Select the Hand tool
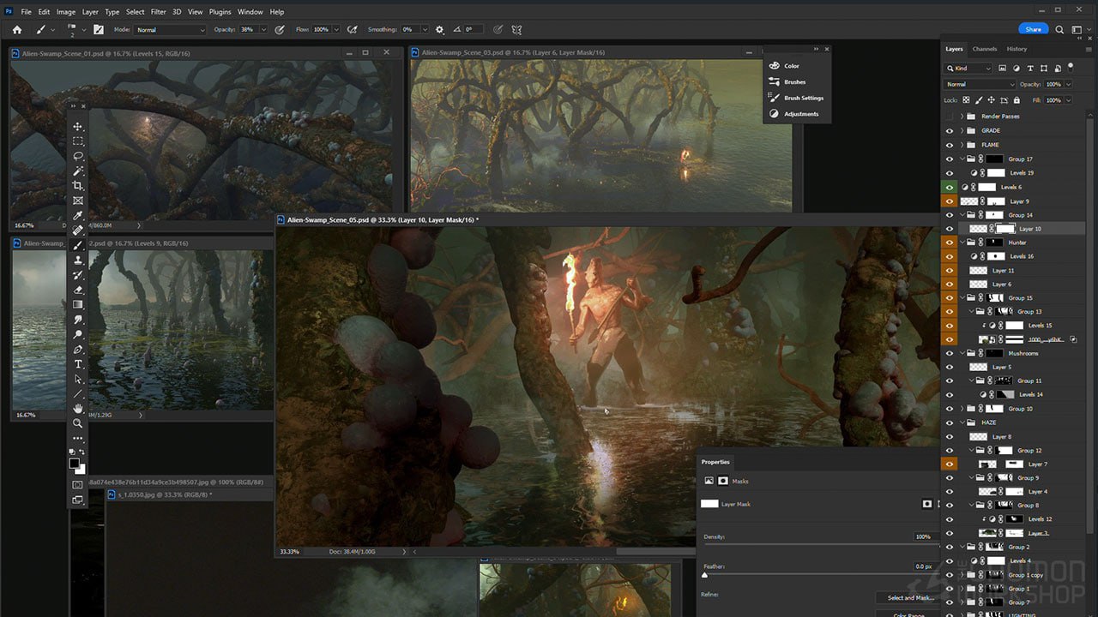 (x=78, y=409)
